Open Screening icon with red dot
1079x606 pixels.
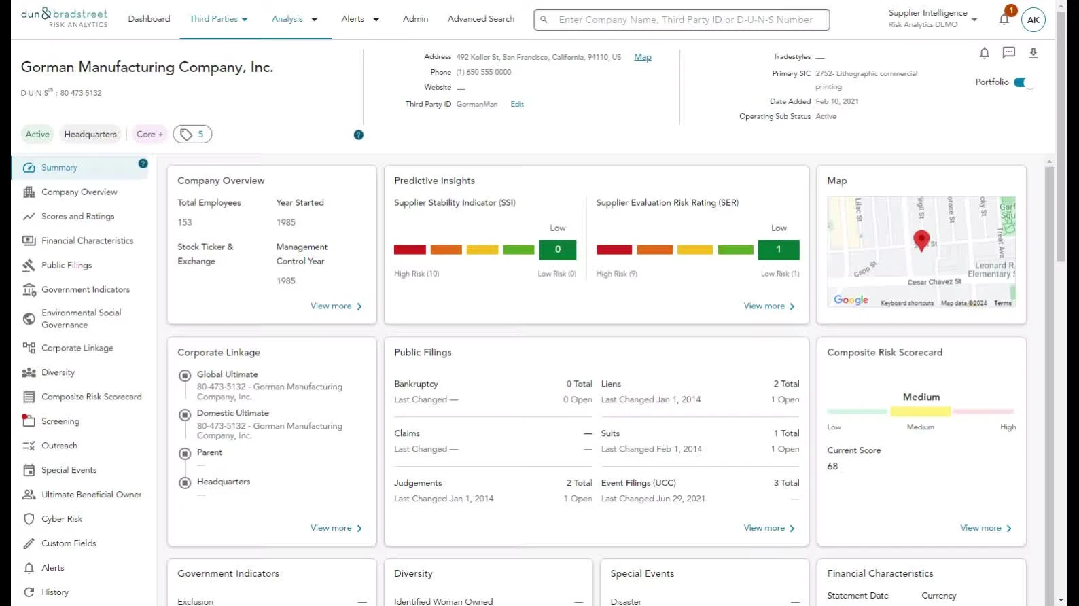pyautogui.click(x=29, y=421)
